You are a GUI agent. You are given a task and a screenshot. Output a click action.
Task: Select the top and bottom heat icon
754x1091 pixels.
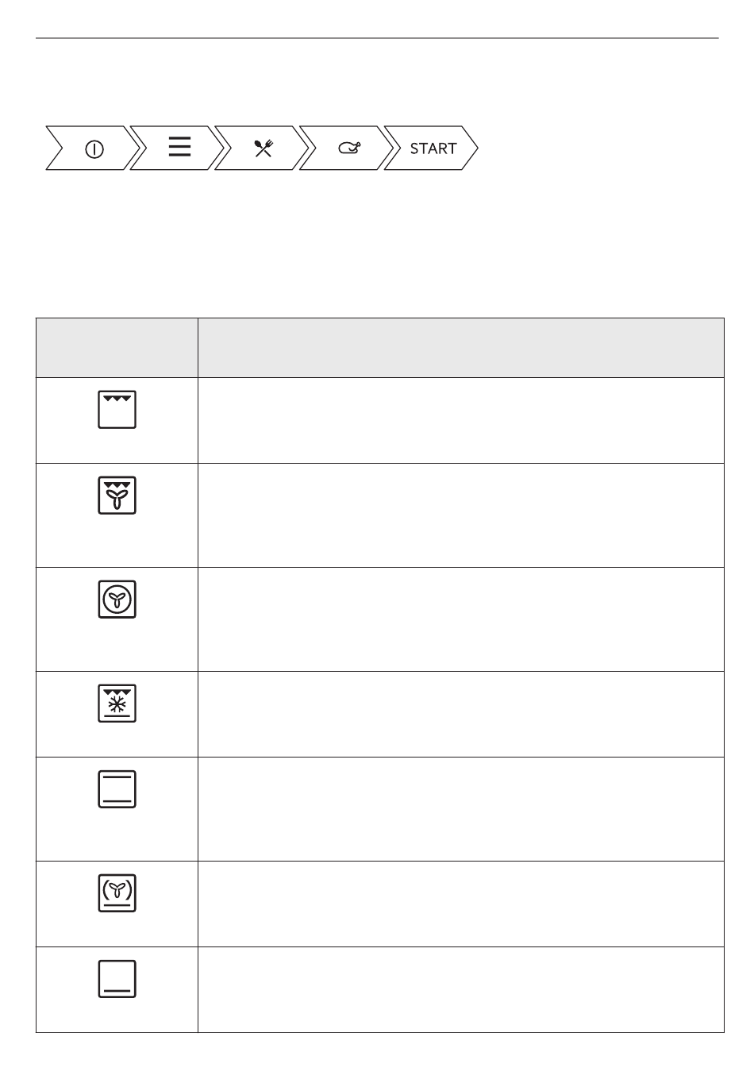coord(117,788)
